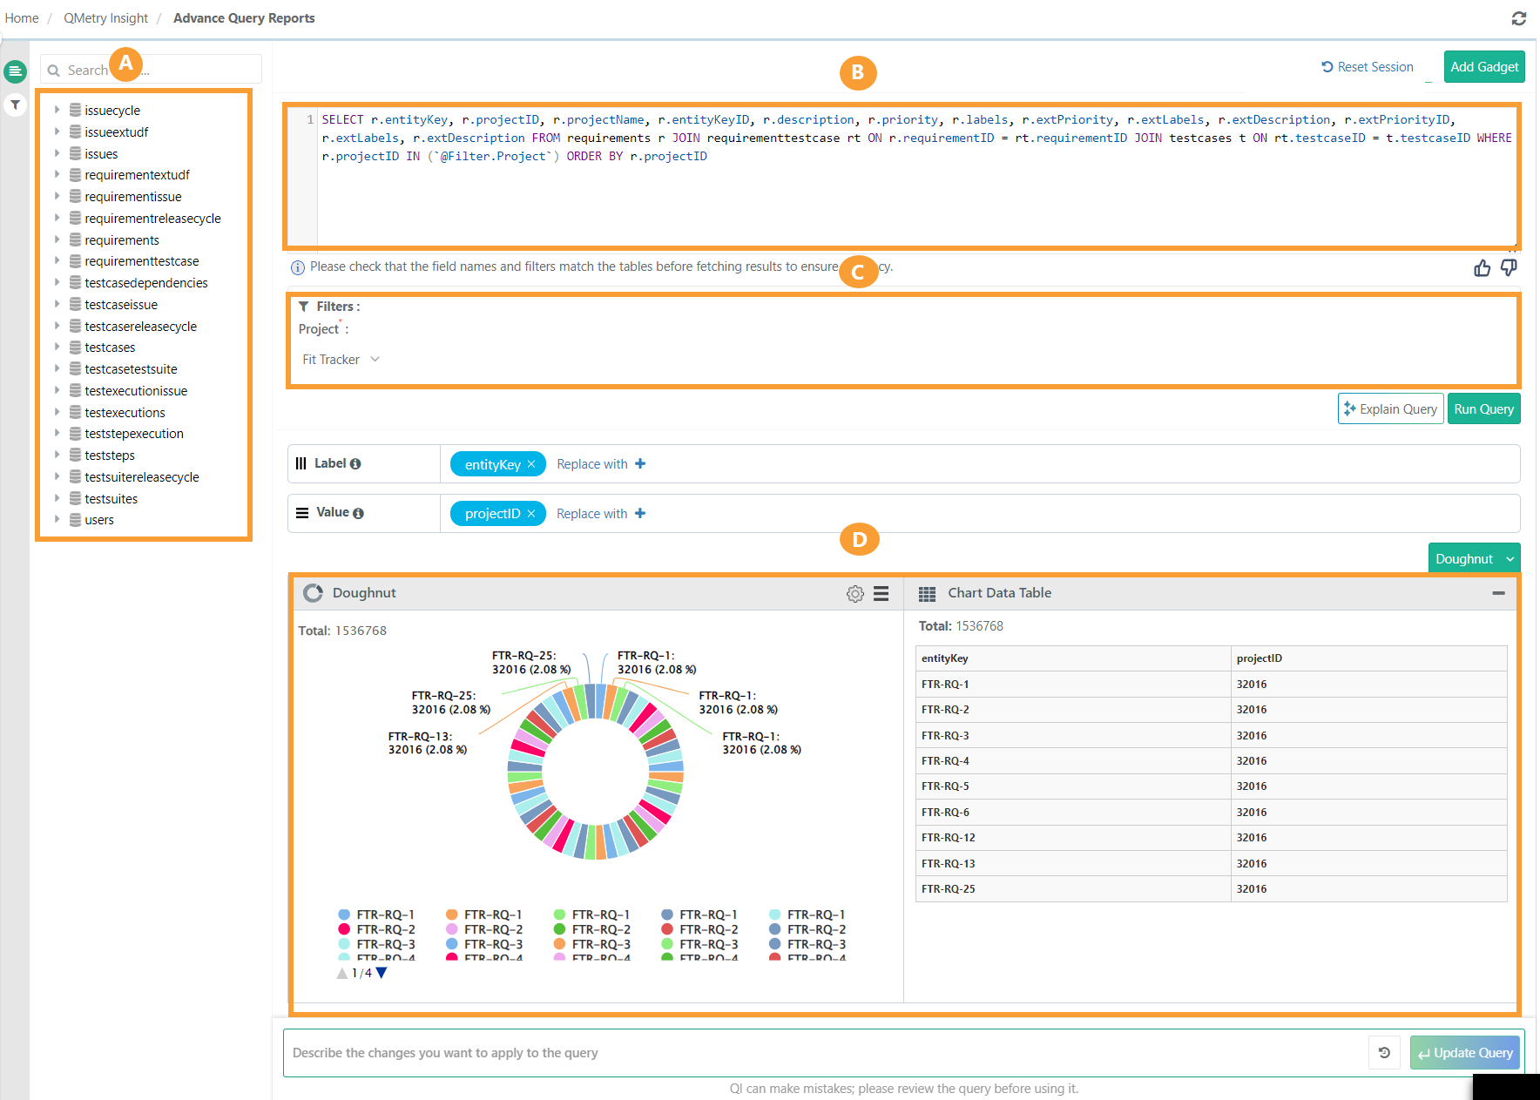
Task: Open the Doughnut chart hamburger menu
Action: (881, 593)
